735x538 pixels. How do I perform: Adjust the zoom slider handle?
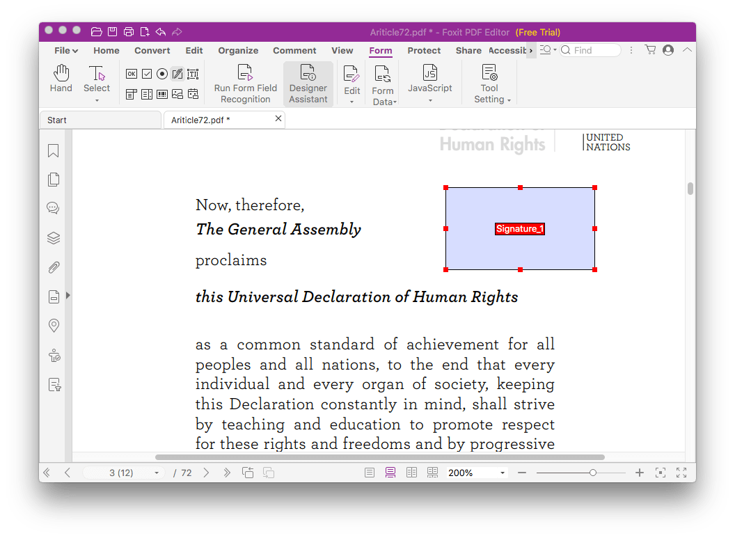(592, 473)
